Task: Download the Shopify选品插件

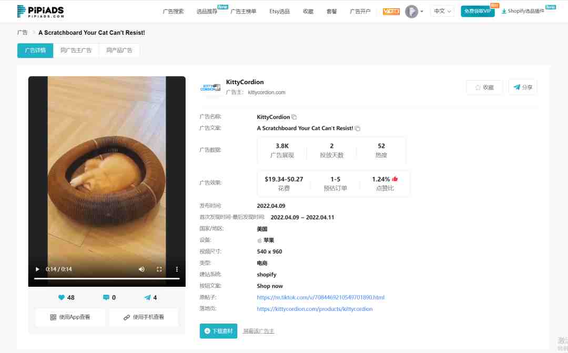Action: (x=523, y=11)
